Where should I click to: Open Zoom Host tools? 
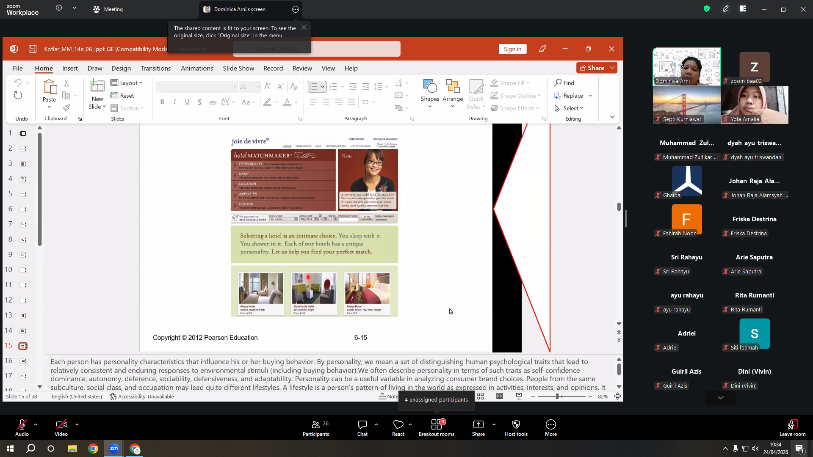click(516, 428)
